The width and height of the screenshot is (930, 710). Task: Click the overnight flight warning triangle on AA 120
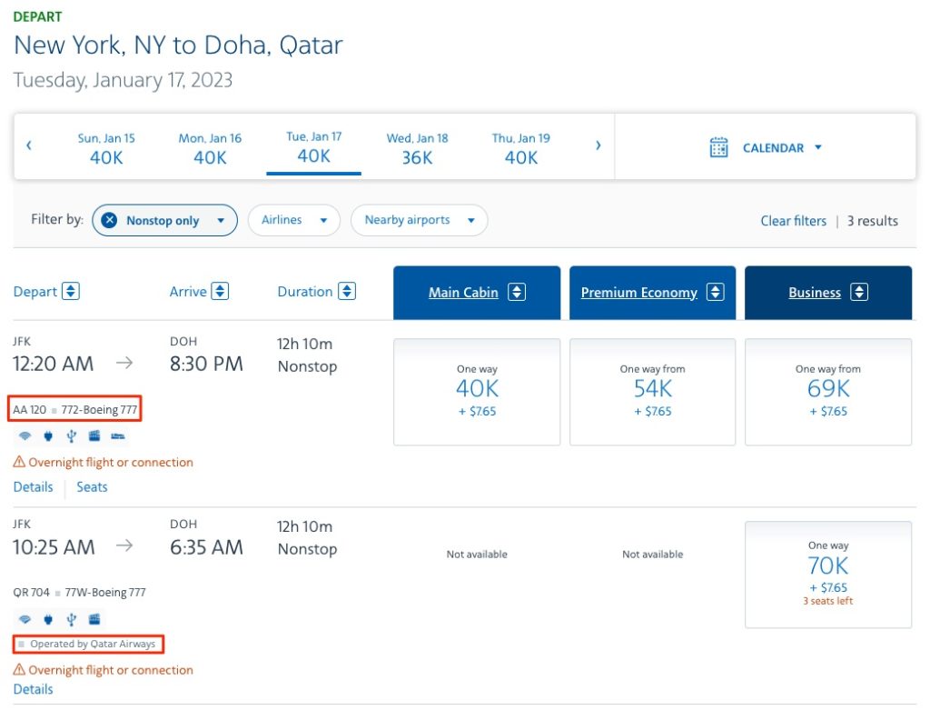point(19,462)
